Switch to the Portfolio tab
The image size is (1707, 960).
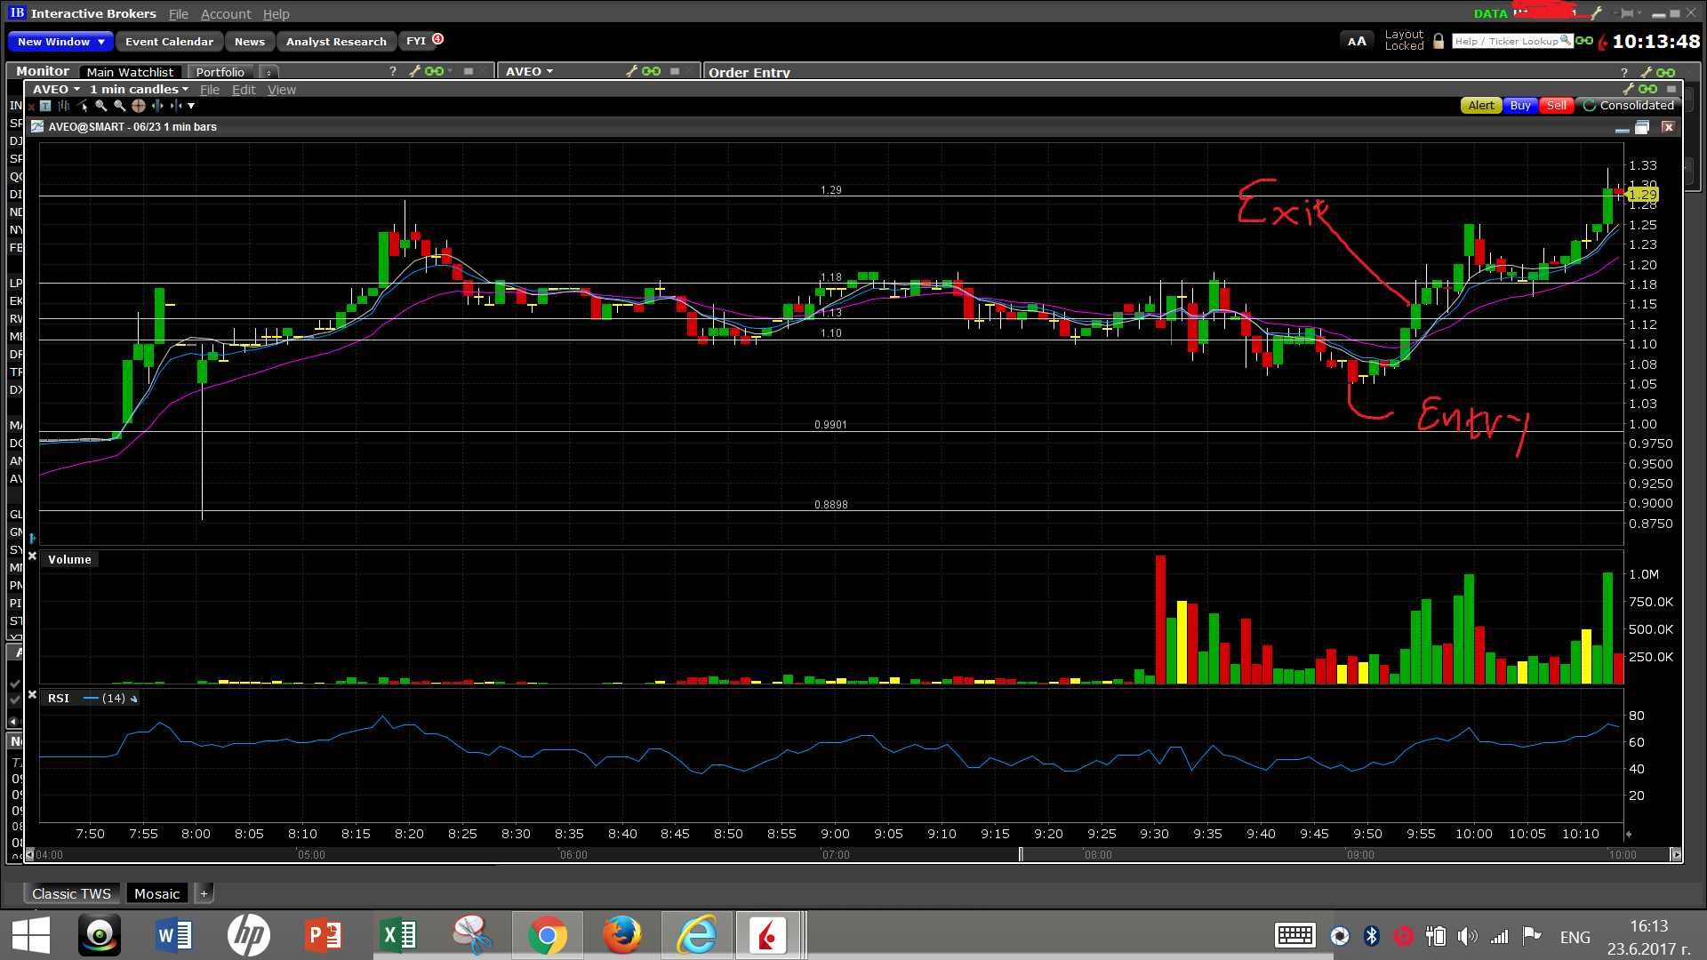pos(220,72)
